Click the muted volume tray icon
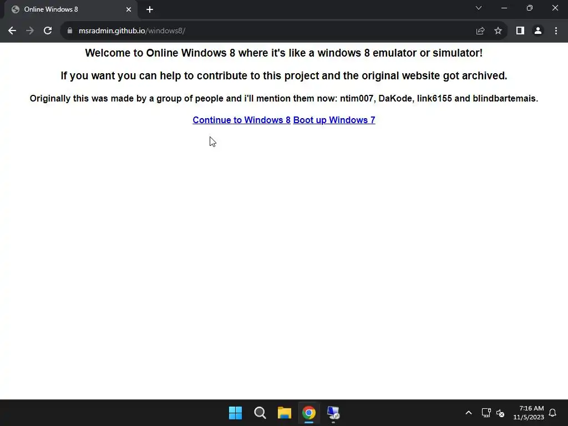Image resolution: width=568 pixels, height=426 pixels. click(500, 413)
